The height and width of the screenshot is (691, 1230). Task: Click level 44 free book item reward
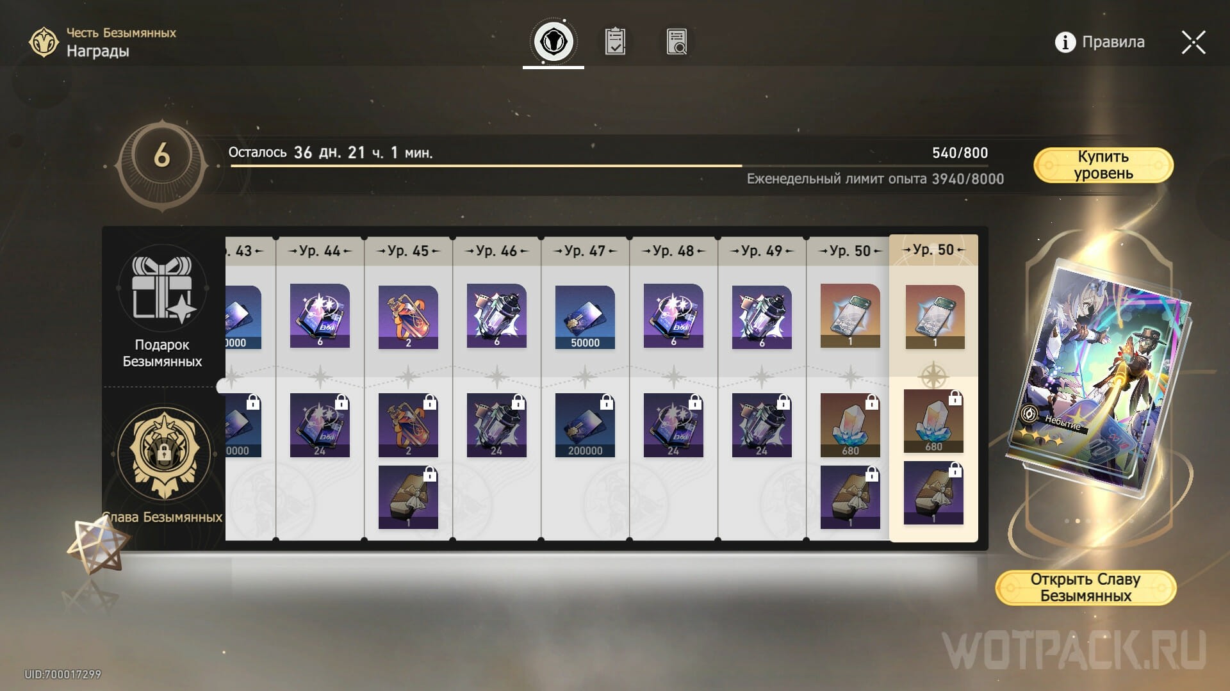(x=320, y=316)
